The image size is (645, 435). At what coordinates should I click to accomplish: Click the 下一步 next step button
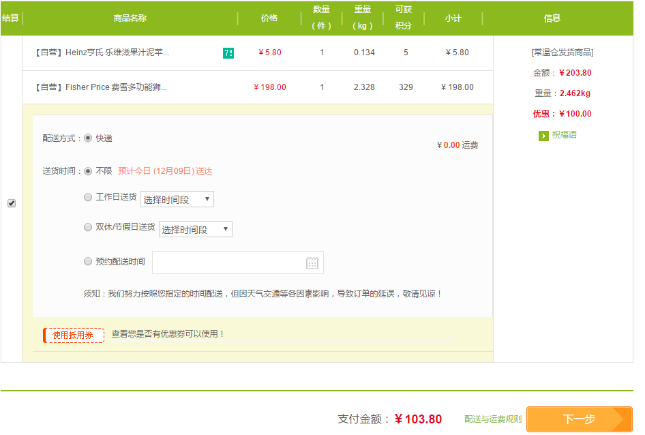coord(580,419)
